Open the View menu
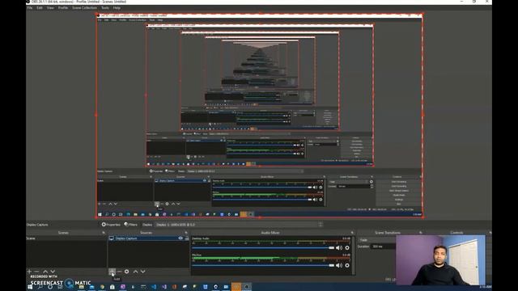518x291 pixels. [x=50, y=7]
